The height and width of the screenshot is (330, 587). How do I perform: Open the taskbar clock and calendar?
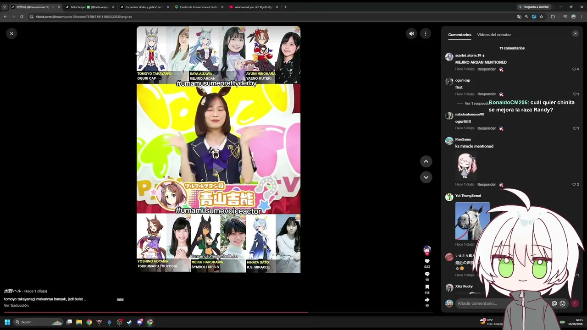click(576, 322)
